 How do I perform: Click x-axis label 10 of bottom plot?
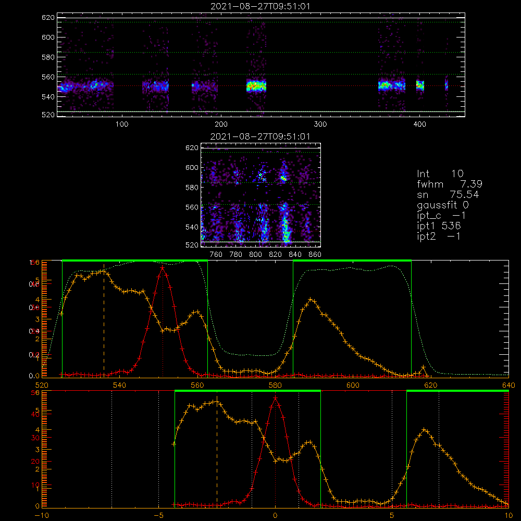pyautogui.click(x=508, y=516)
